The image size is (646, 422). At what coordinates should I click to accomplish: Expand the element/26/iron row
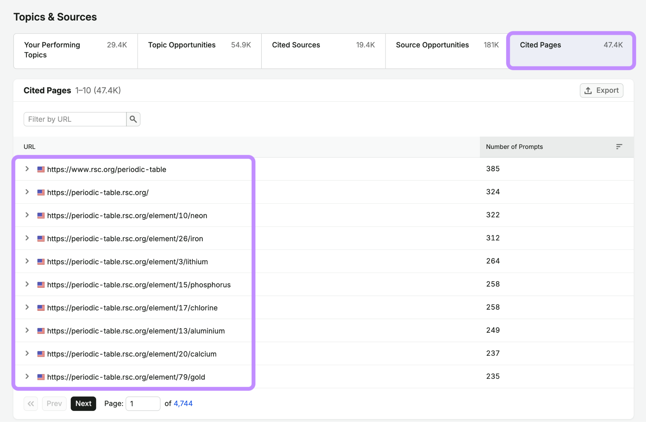(x=27, y=238)
